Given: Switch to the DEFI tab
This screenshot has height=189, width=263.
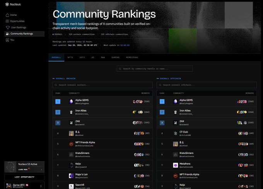Looking at the screenshot, I should (x=82, y=58).
